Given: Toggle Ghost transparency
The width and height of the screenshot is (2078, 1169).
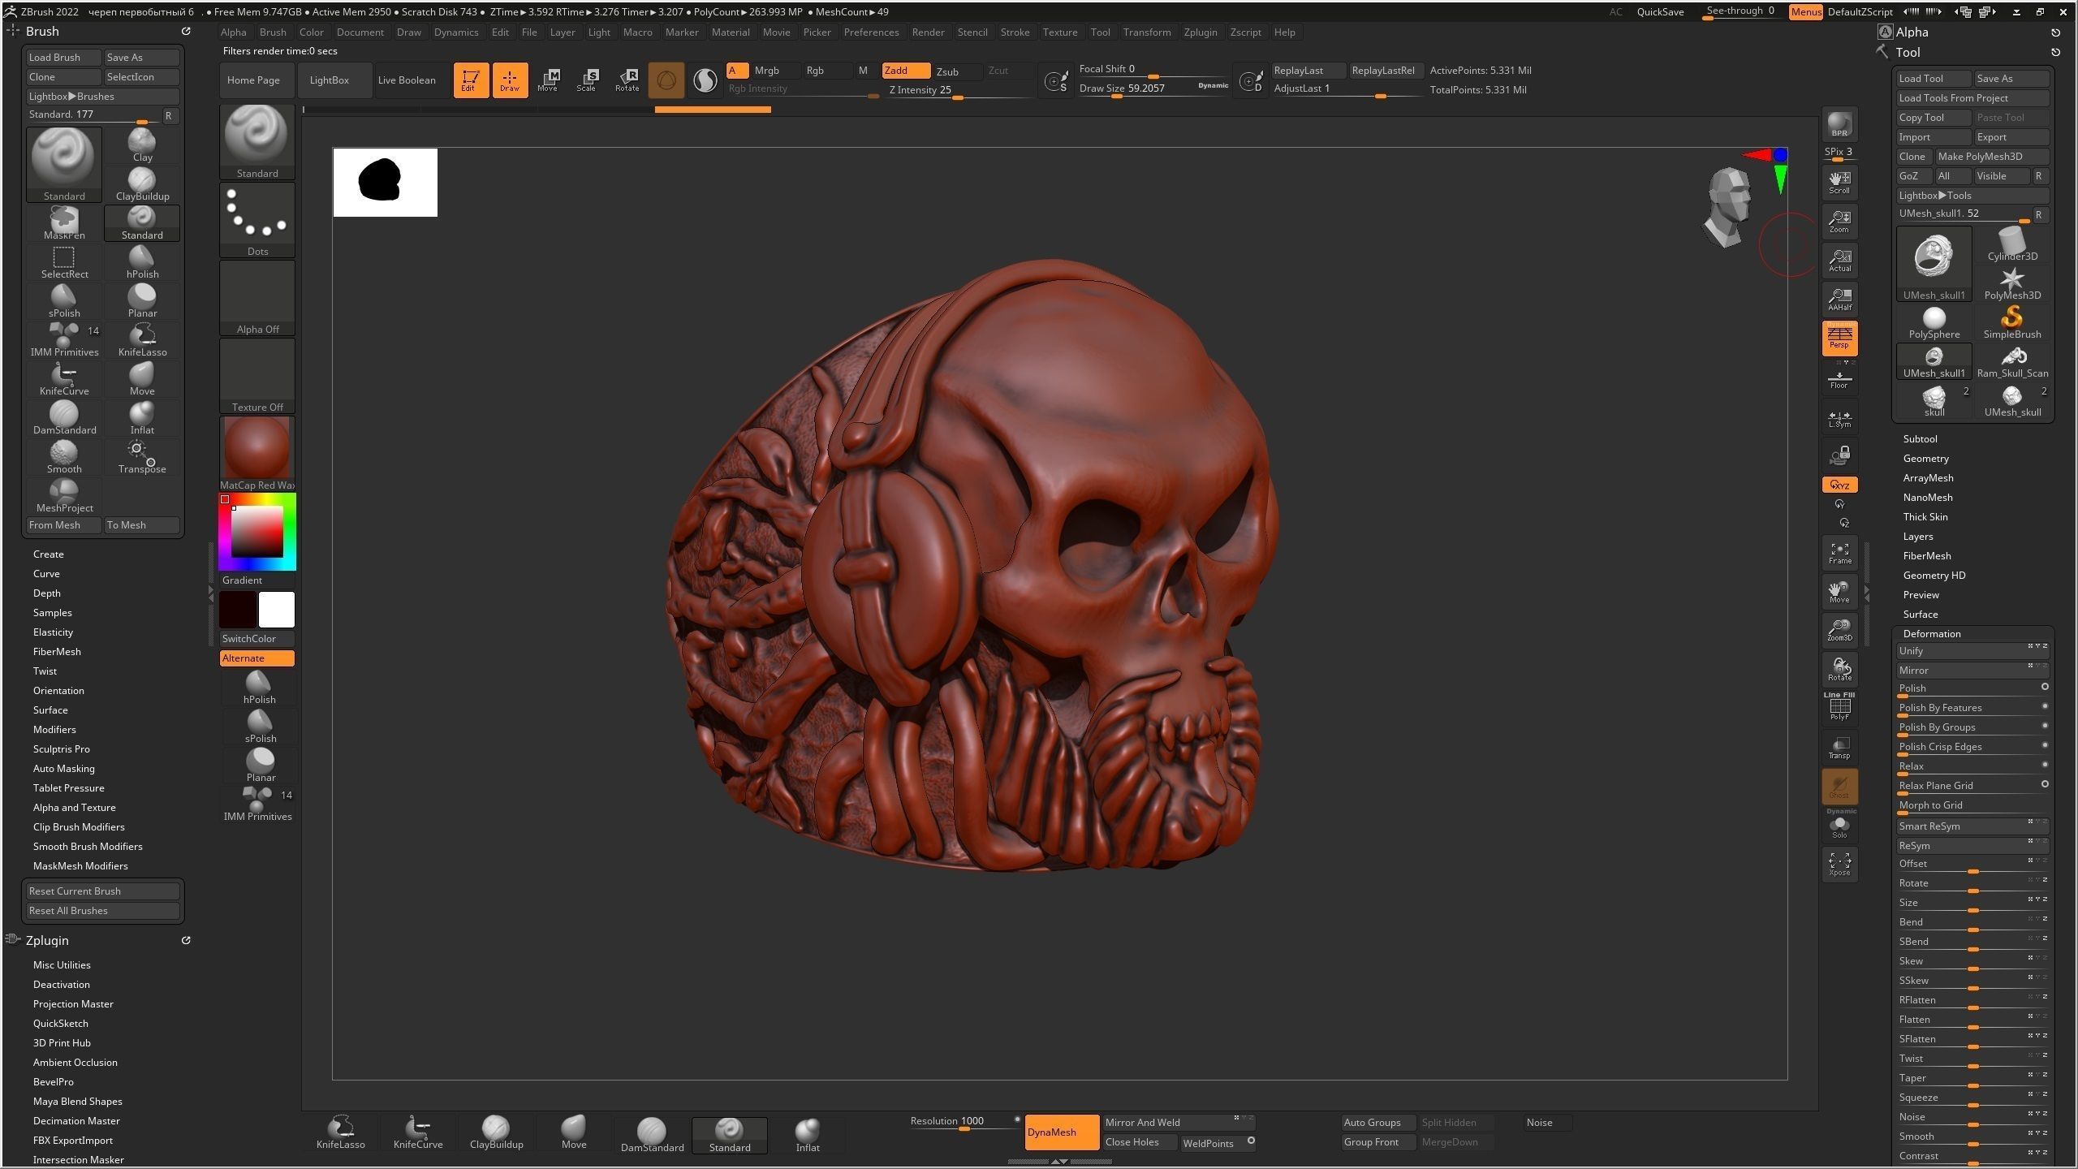Looking at the screenshot, I should (x=1839, y=786).
